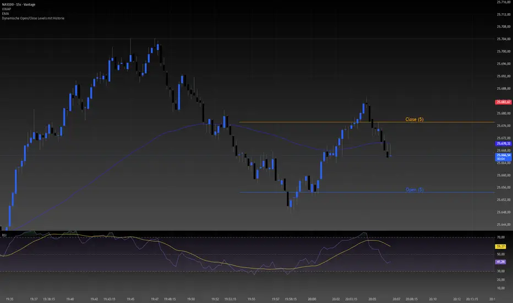Click the RSI 30,00 scale label
This screenshot has height=303, width=513.
(x=500, y=271)
